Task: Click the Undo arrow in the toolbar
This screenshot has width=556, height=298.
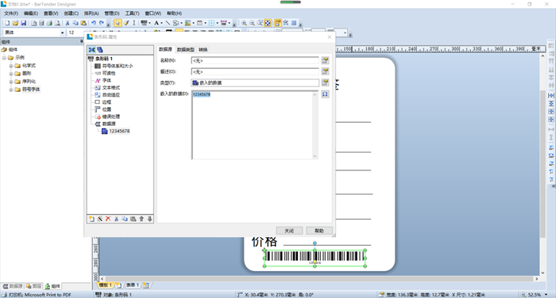Action: 93,23
